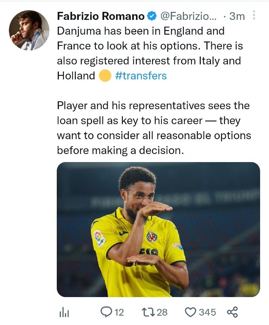Open the @Fabrizio handle link
Screen dimensions: 269x325
pos(188,17)
